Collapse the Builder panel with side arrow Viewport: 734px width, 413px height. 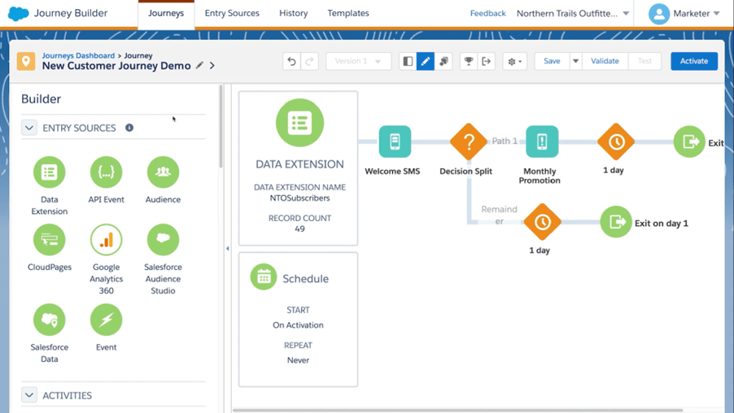pos(228,248)
